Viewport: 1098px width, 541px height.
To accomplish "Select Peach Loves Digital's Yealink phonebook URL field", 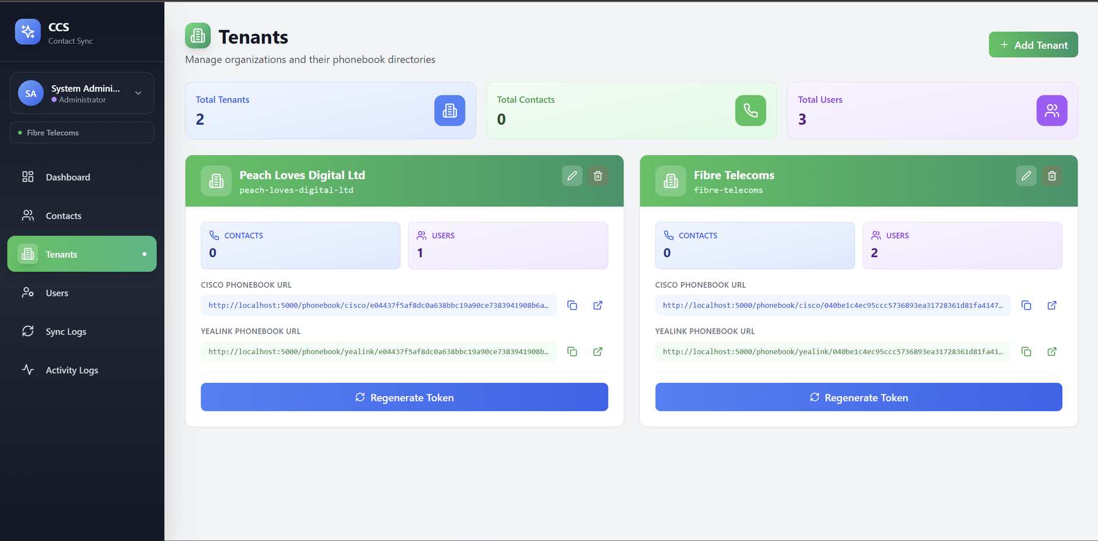I will tap(379, 351).
